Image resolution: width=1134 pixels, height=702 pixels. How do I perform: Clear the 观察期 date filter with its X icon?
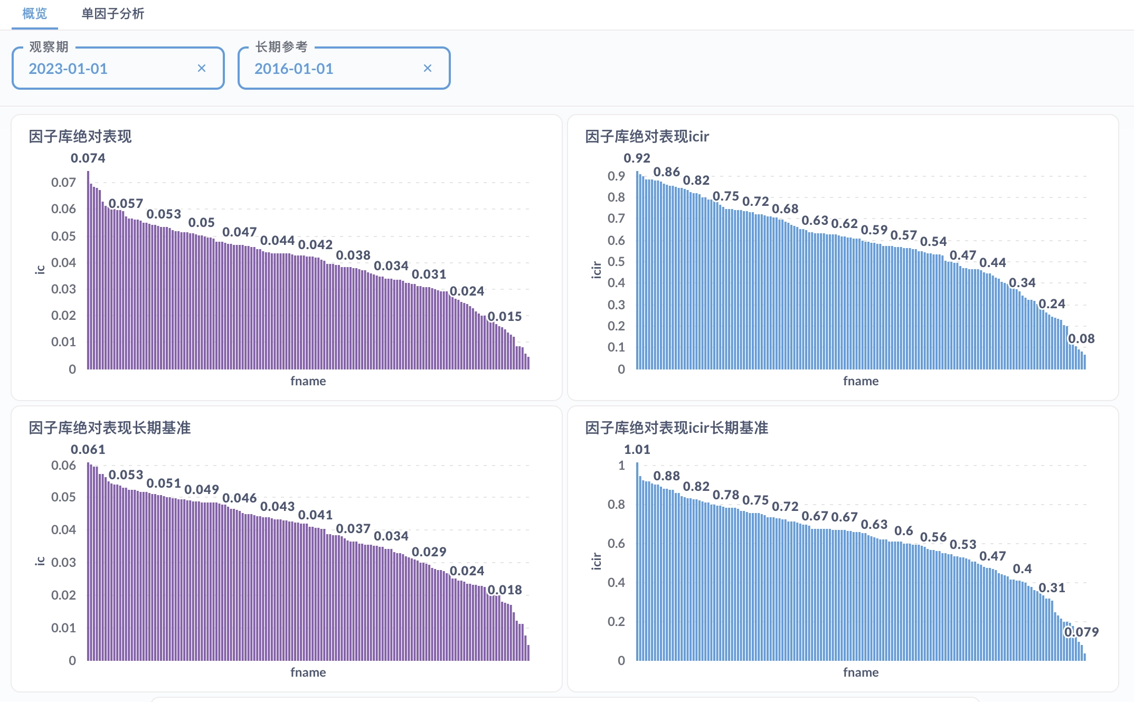(201, 68)
